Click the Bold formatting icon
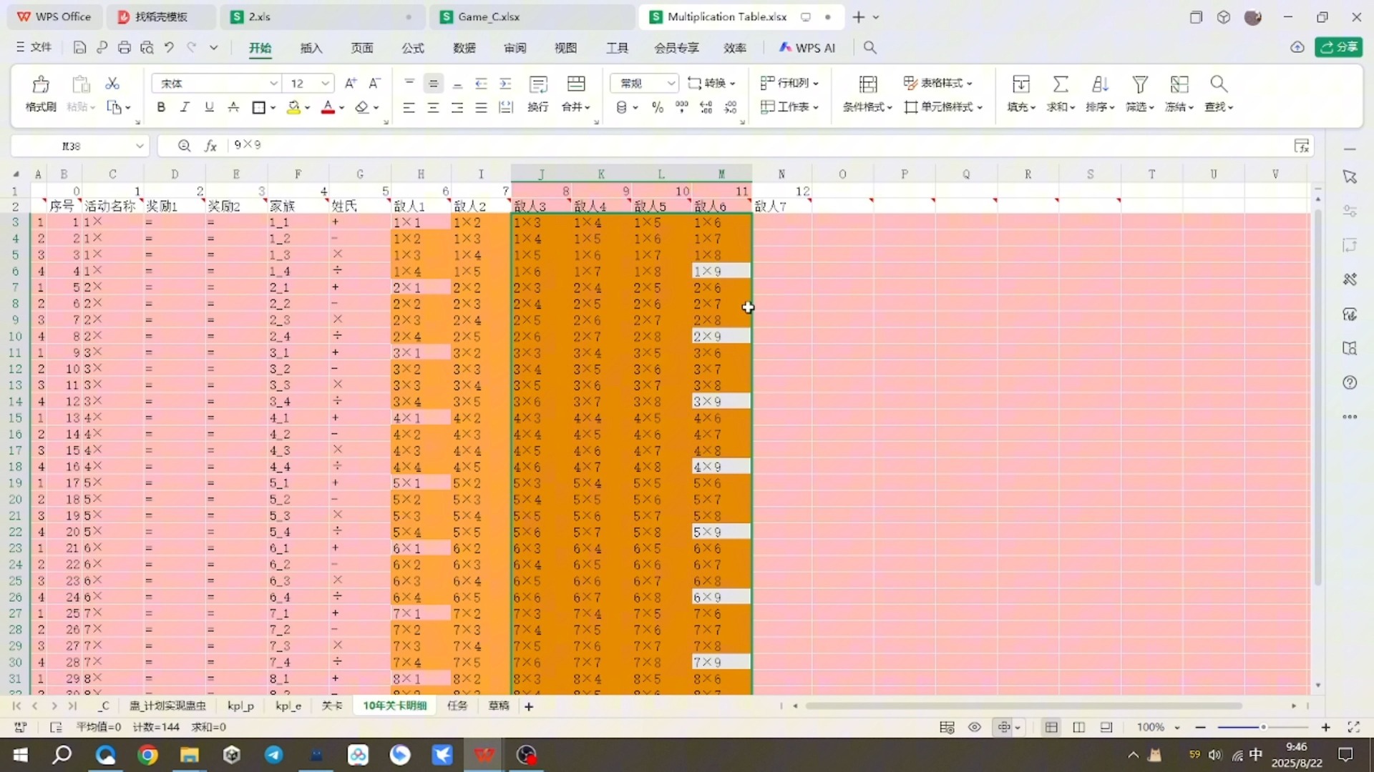Image resolution: width=1374 pixels, height=772 pixels. [161, 107]
